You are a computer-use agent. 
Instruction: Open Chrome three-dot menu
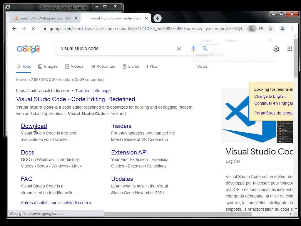292,29
